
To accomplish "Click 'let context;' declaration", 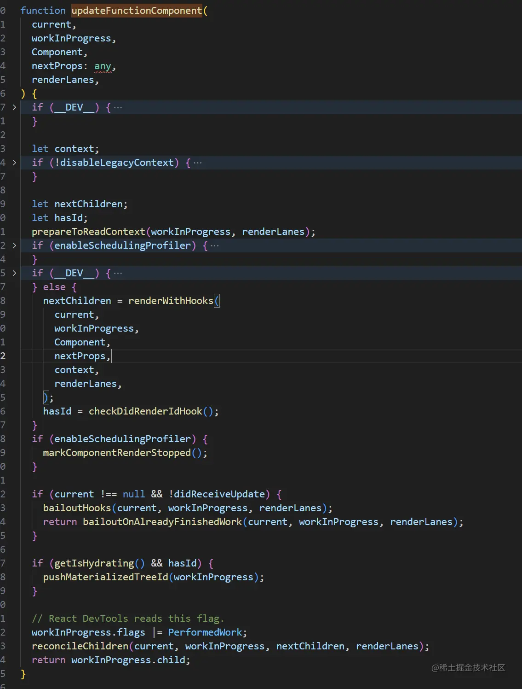I will 65,149.
